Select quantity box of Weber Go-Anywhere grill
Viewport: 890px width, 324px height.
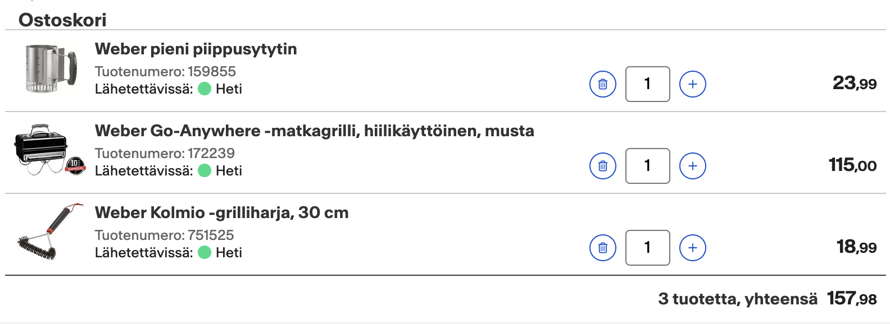[x=648, y=166]
